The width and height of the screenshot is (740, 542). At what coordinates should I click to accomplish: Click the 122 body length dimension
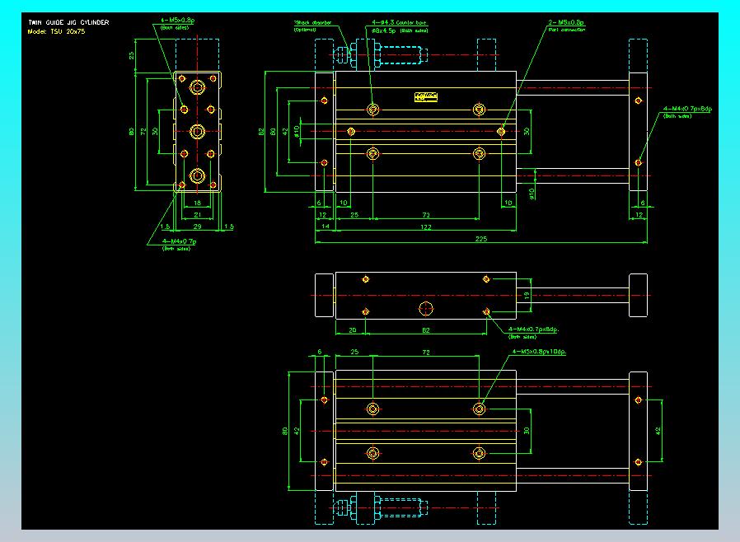pyautogui.click(x=424, y=227)
